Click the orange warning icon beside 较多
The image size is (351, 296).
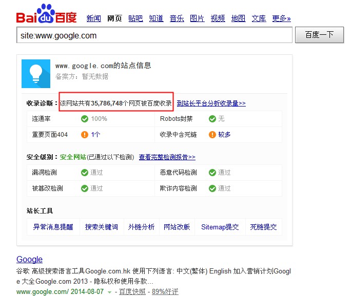point(212,135)
